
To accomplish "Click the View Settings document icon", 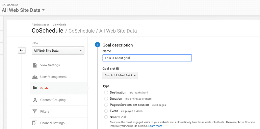I will tap(35, 65).
